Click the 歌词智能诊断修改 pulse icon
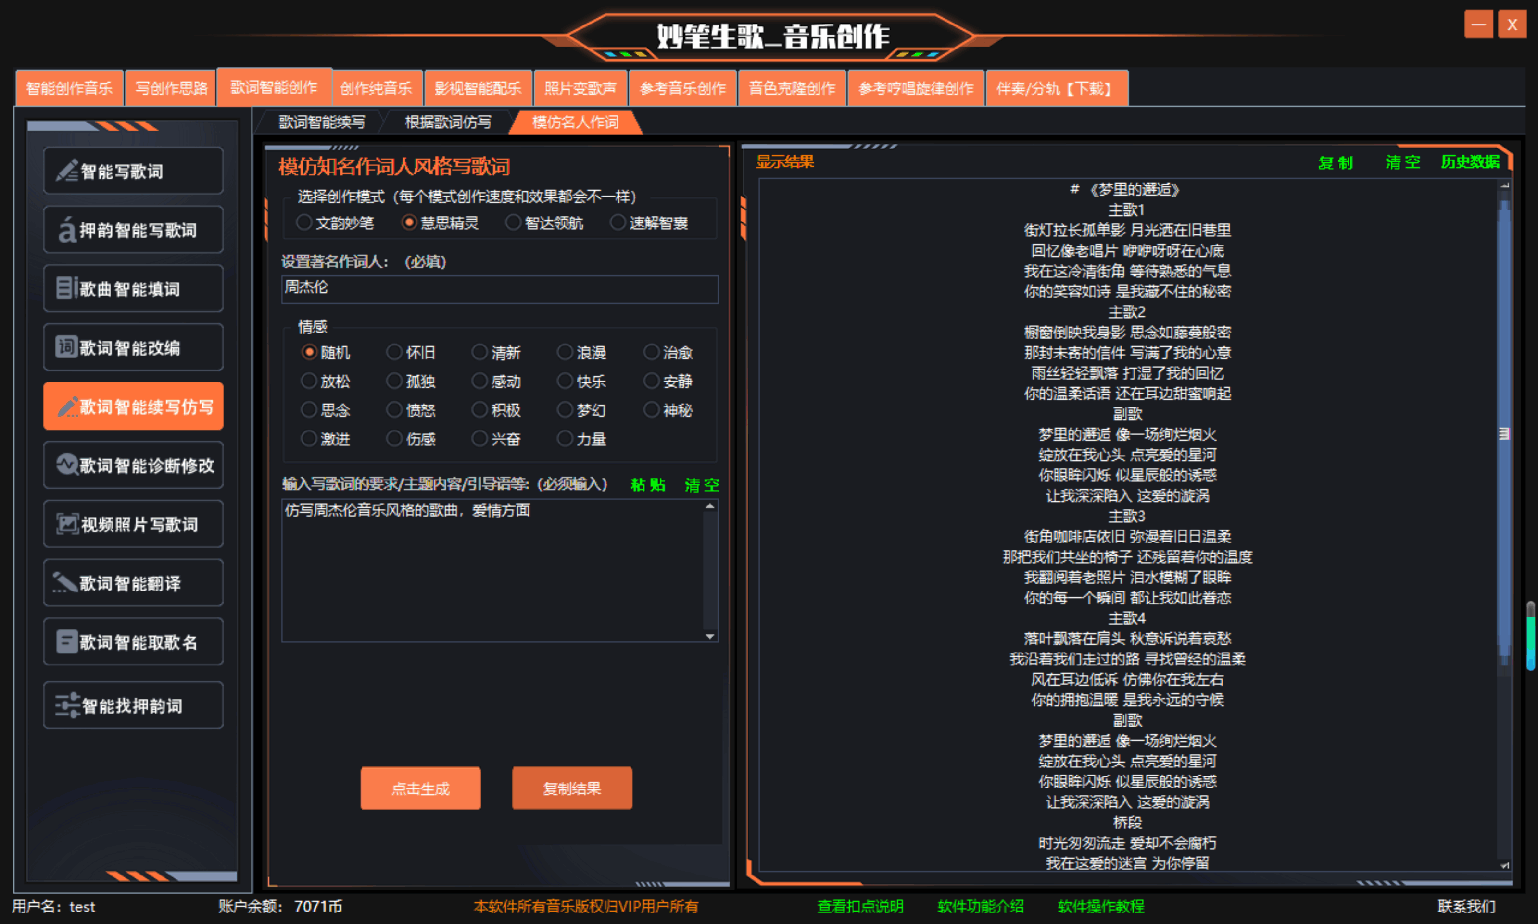 pos(67,465)
